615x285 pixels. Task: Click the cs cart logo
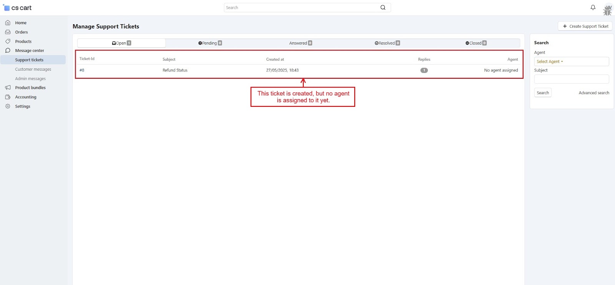tap(18, 8)
